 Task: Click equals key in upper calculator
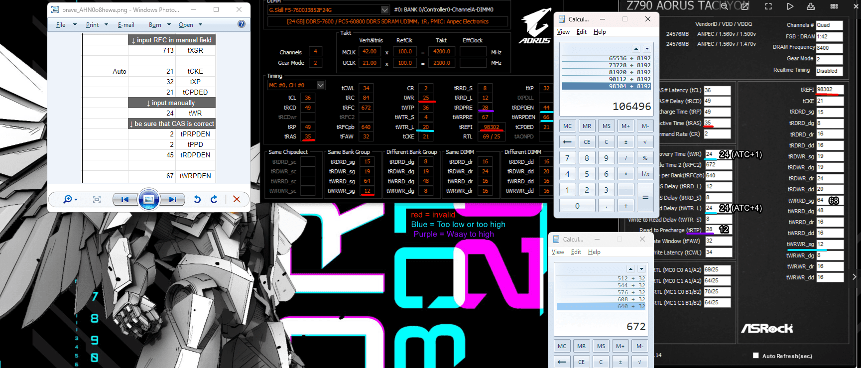645,198
